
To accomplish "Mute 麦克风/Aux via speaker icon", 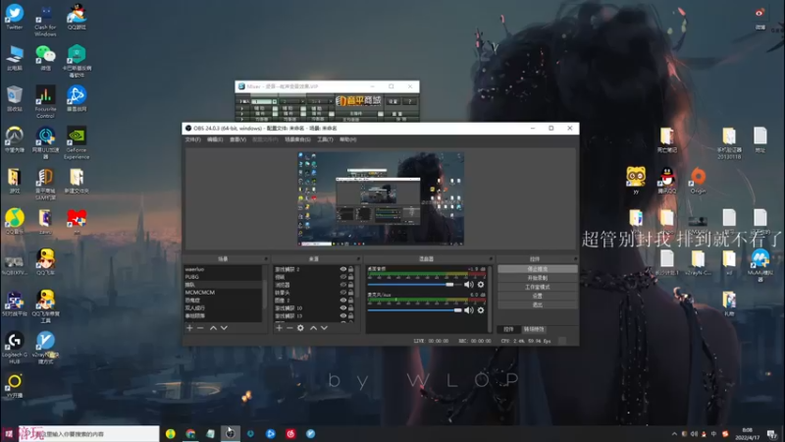I will (x=469, y=310).
